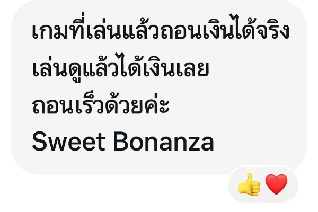Click the word 'Bonanza' in the comment

tap(163, 141)
